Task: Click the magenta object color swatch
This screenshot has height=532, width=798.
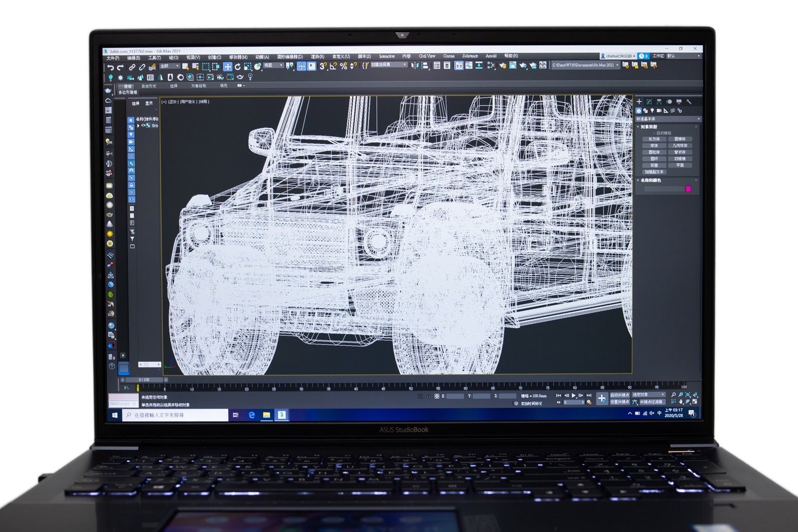Action: click(x=688, y=189)
